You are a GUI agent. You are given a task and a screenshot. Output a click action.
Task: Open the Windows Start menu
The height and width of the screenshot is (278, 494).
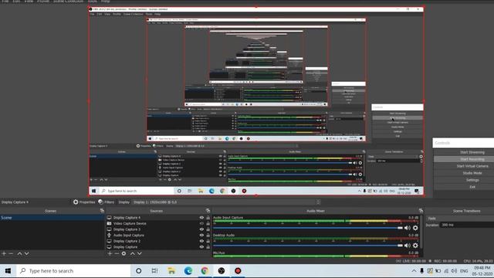[8, 271]
